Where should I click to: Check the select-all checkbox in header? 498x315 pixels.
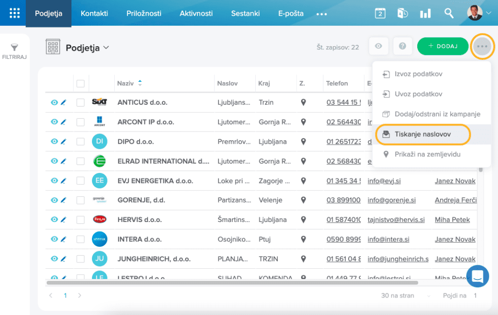(81, 84)
